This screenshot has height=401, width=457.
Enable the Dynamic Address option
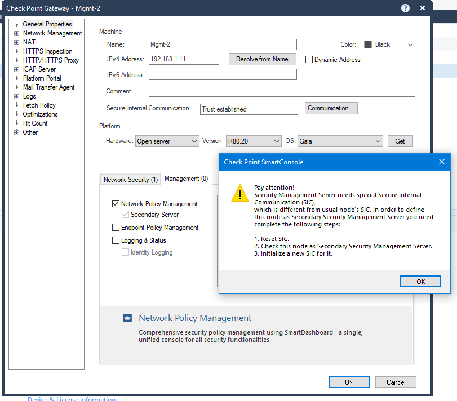(309, 59)
